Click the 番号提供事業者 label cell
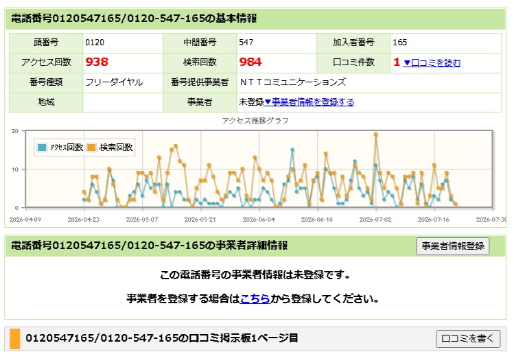The image size is (514, 354). coord(200,82)
